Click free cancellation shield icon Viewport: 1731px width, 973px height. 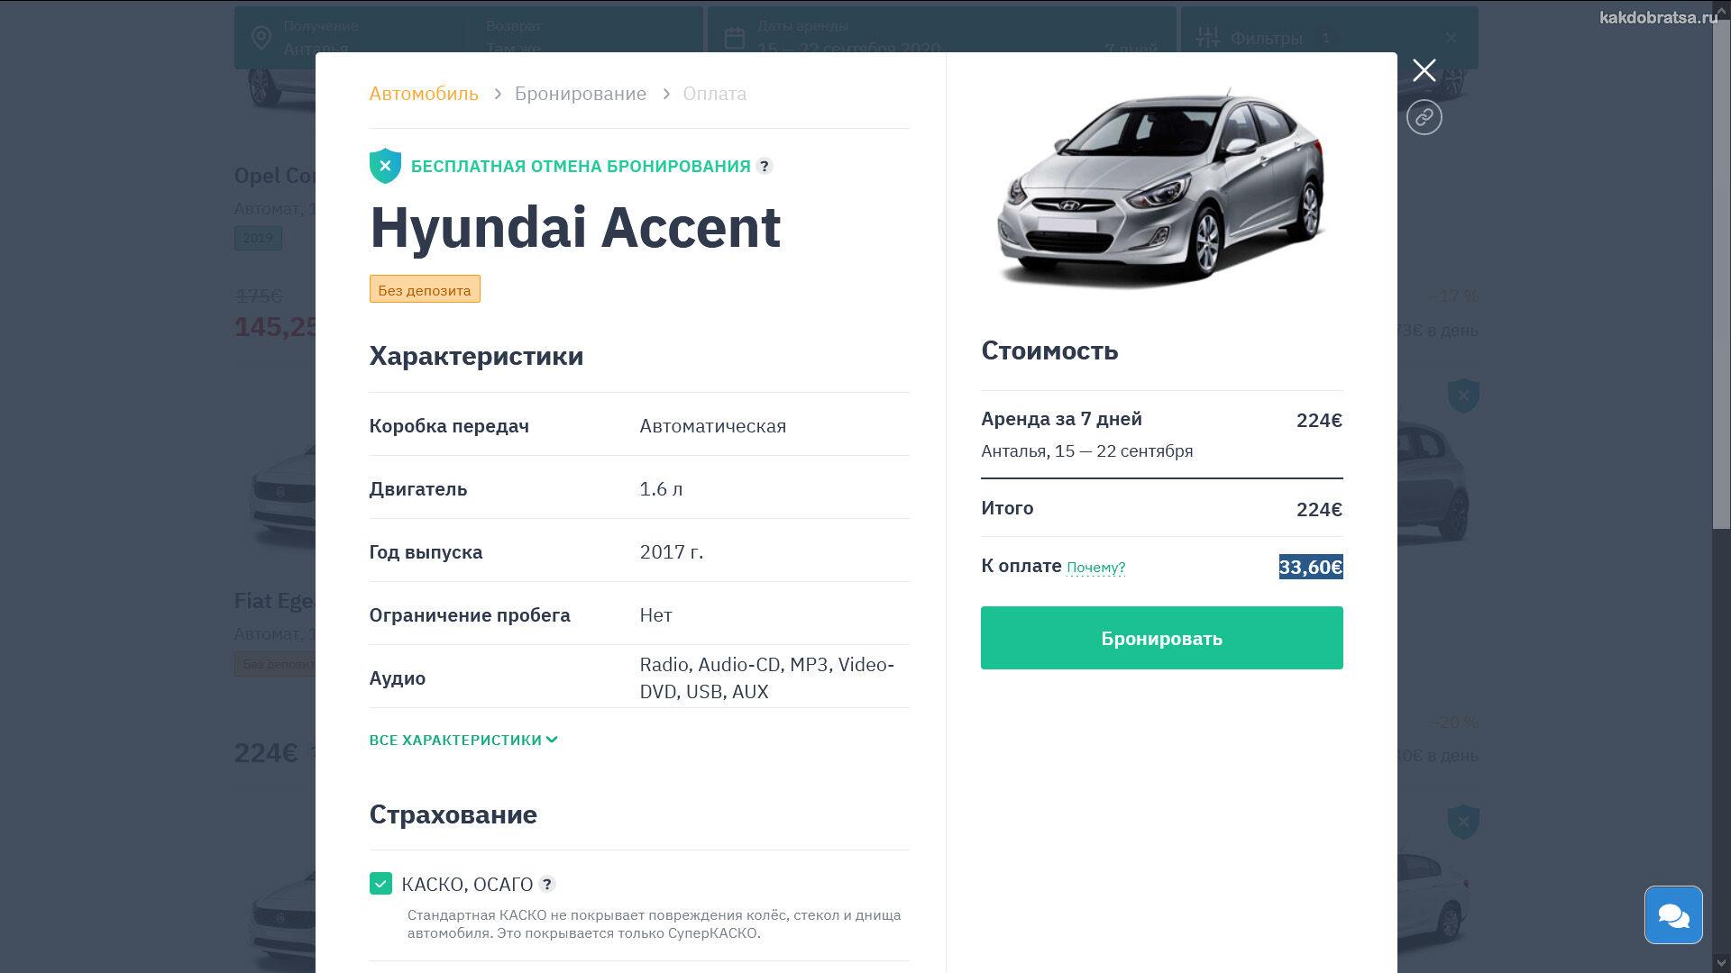385,166
